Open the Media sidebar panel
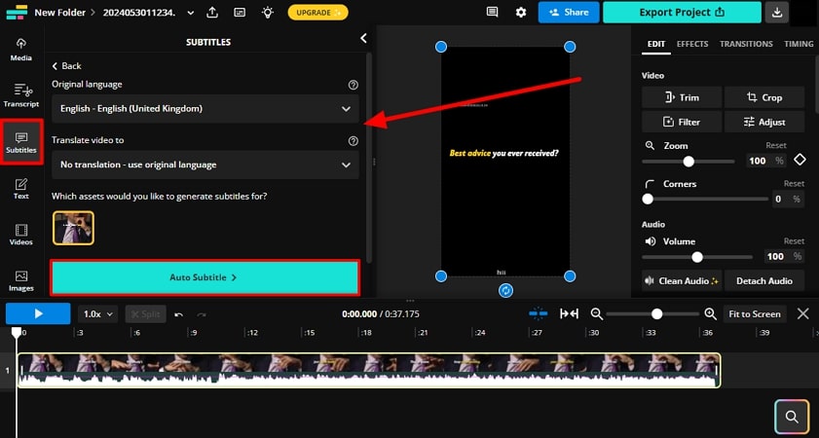Viewport: 819px width, 438px height. 20,50
